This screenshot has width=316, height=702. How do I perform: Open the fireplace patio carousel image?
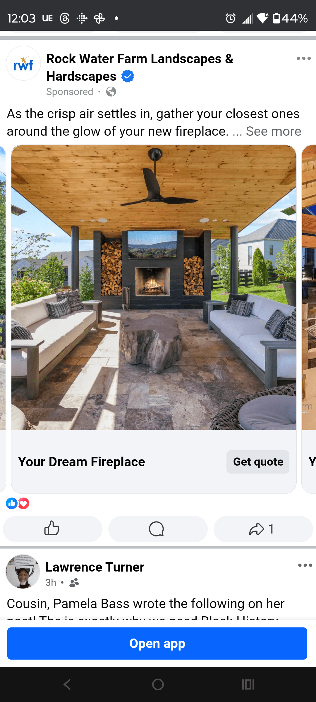tap(154, 287)
